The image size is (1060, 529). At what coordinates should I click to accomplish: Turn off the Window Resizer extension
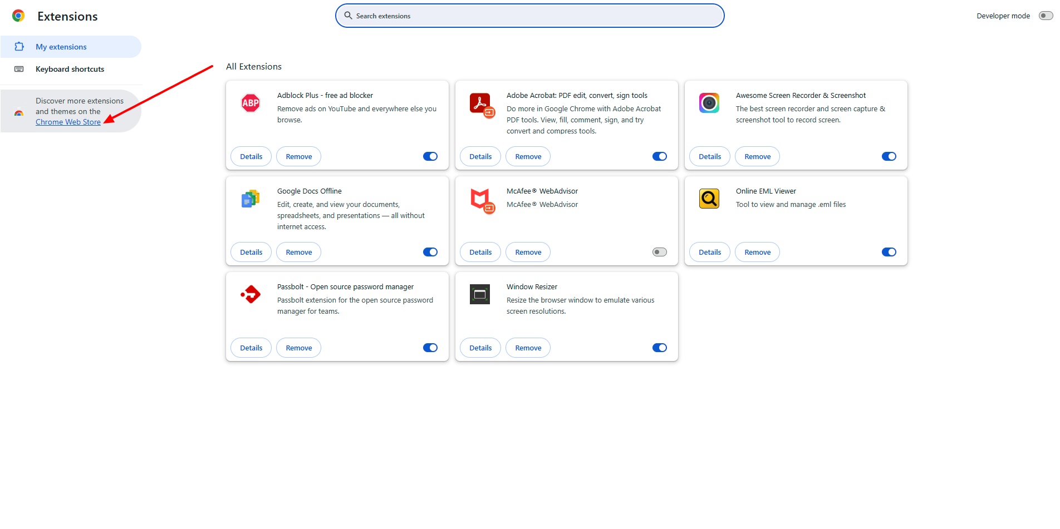659,348
